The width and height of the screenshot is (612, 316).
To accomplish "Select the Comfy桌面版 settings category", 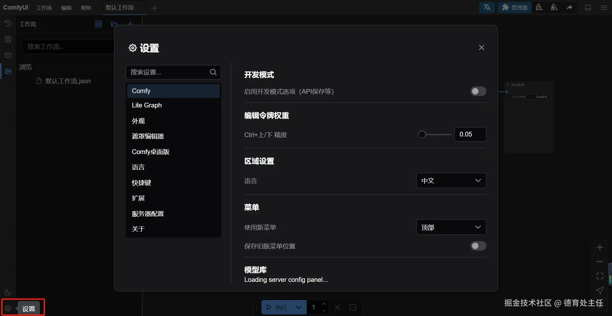I will pyautogui.click(x=173, y=152).
